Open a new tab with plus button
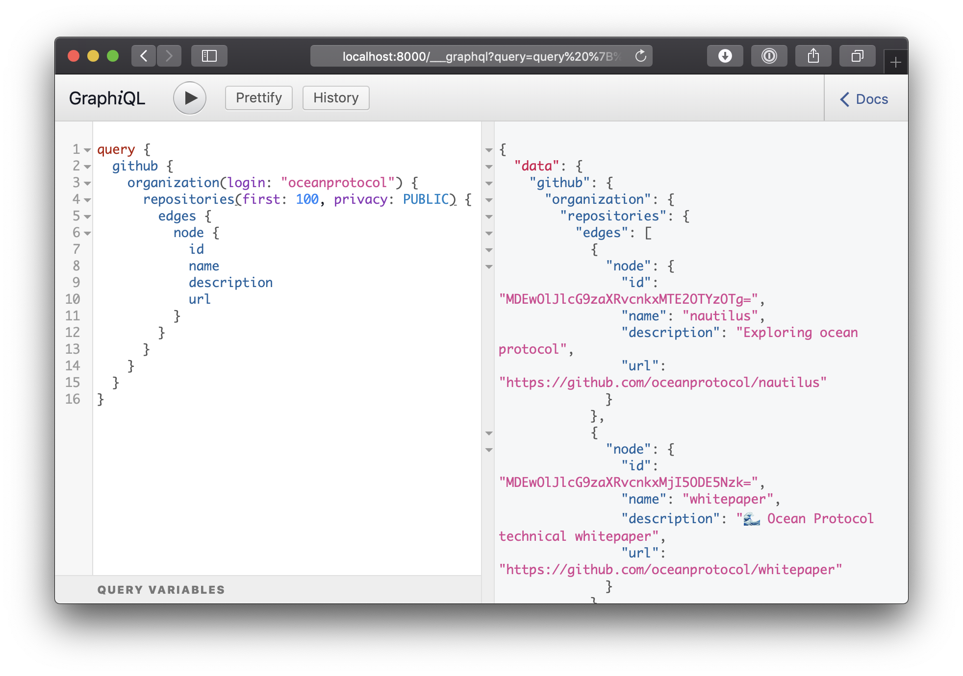This screenshot has height=676, width=963. click(896, 62)
